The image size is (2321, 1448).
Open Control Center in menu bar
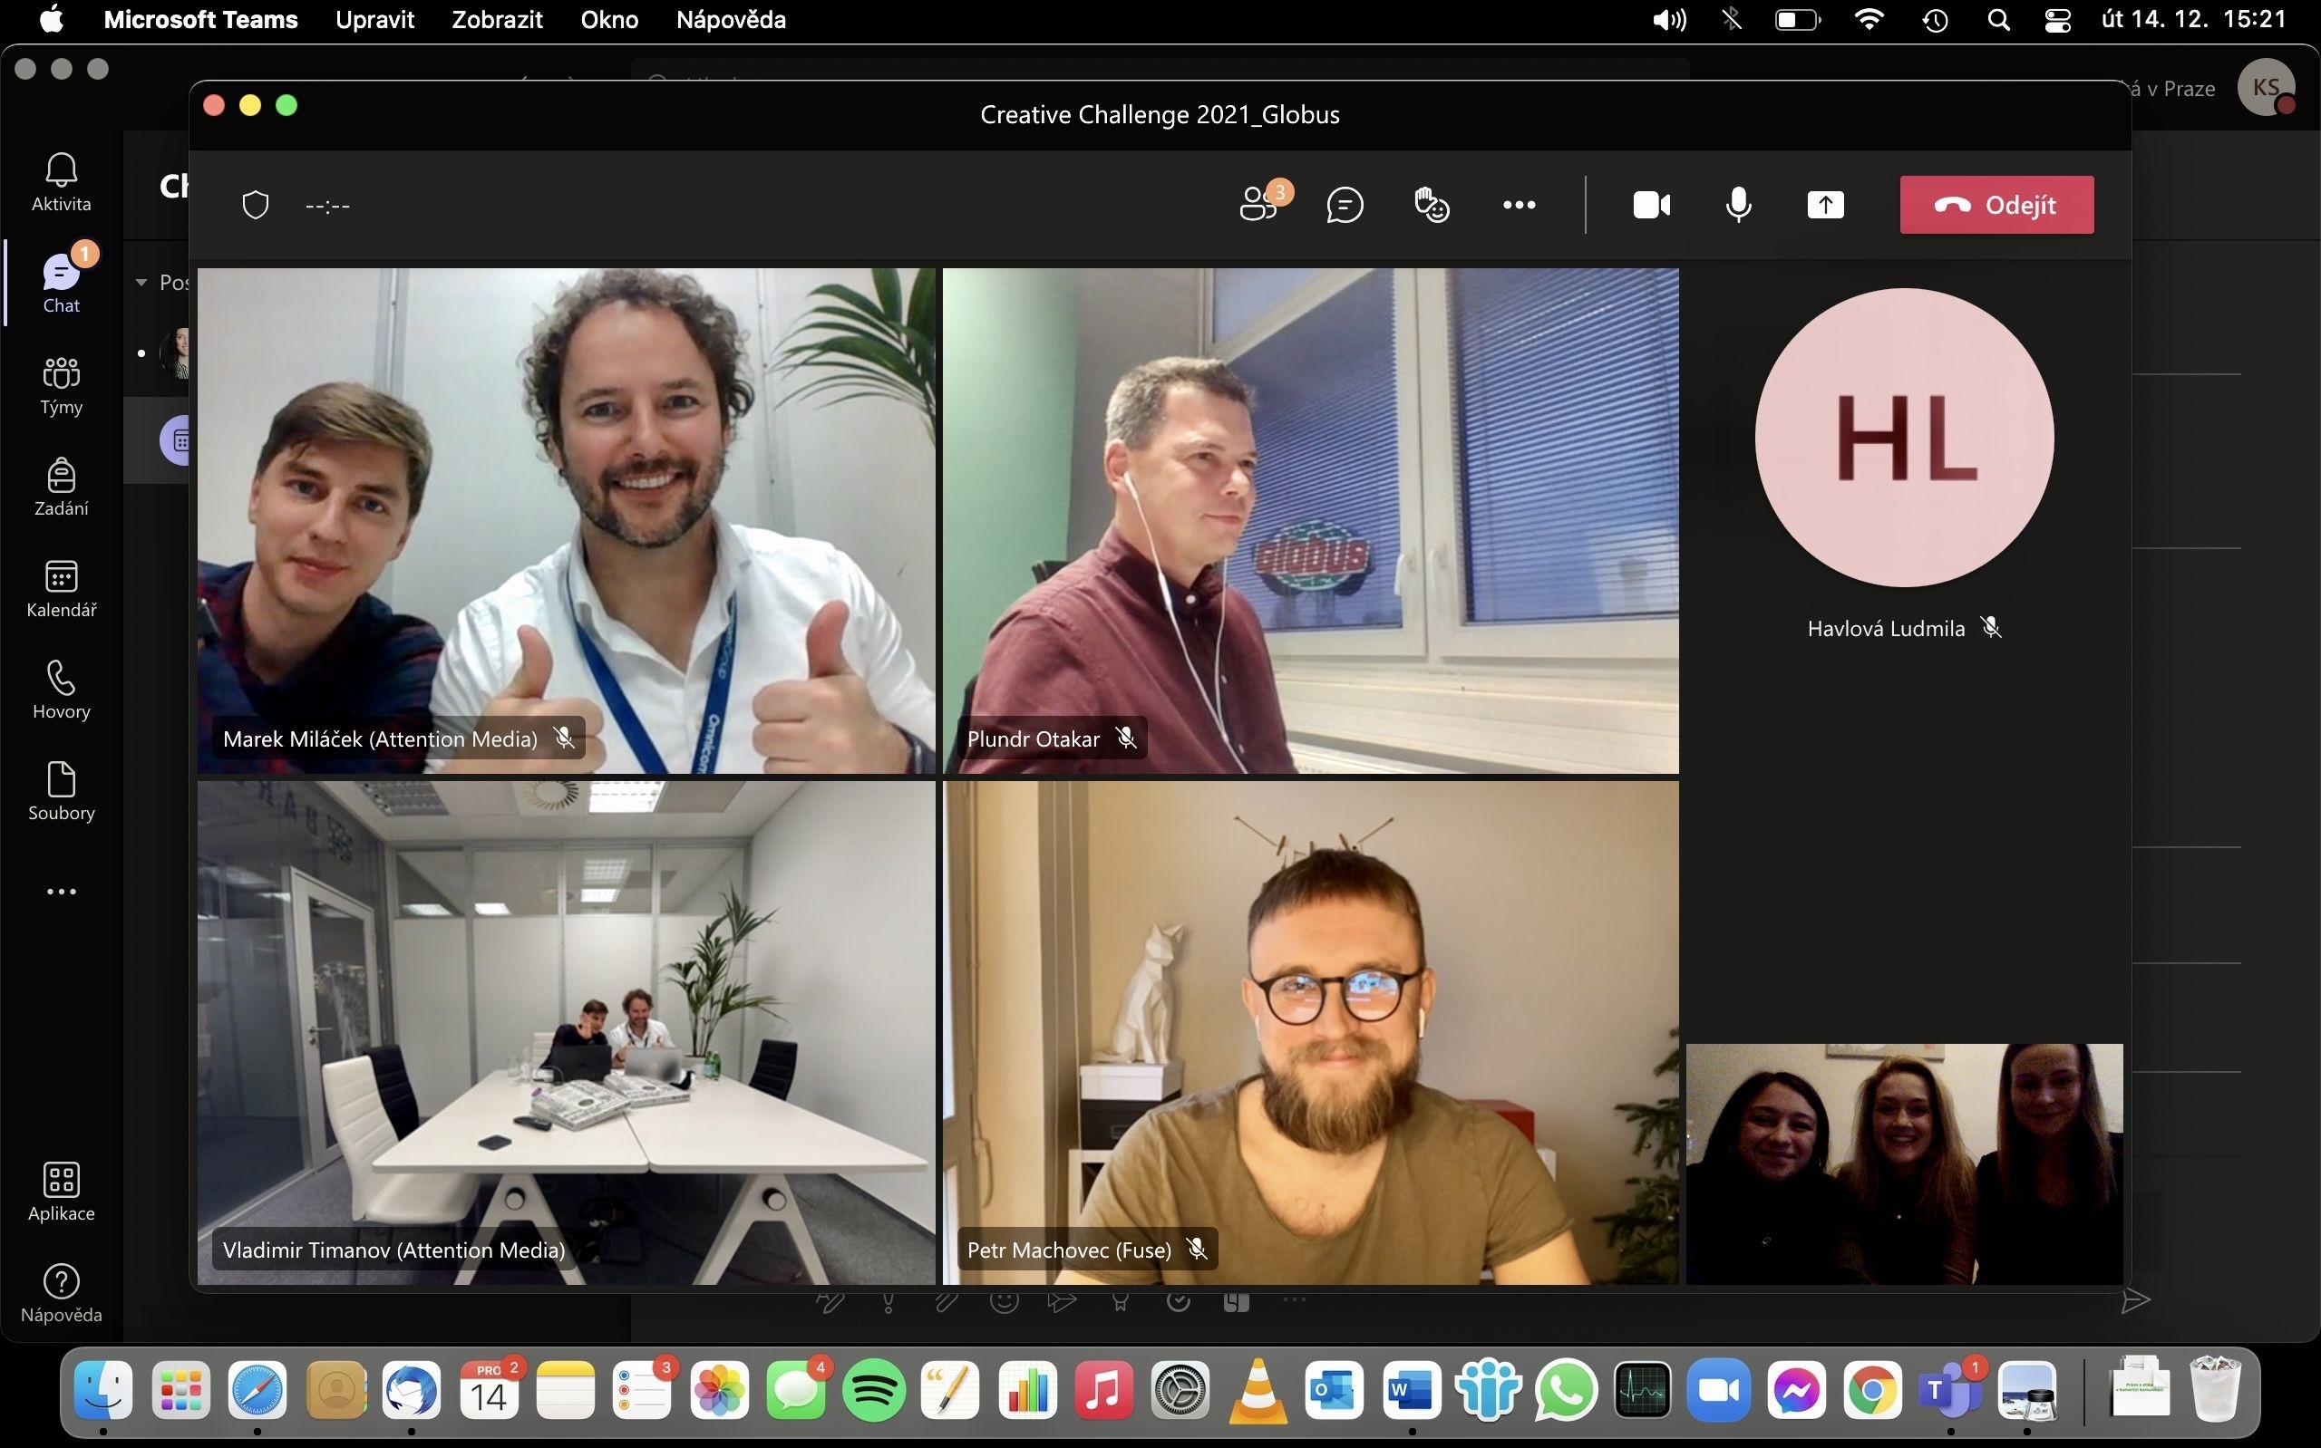(2057, 19)
